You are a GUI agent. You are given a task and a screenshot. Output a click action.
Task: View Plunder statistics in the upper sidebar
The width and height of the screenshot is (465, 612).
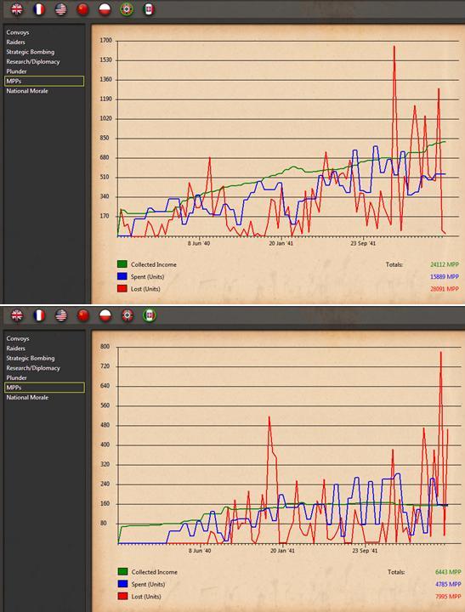pyautogui.click(x=16, y=71)
